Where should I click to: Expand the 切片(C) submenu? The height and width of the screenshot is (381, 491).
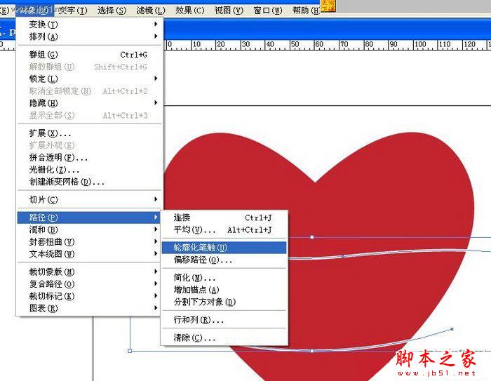coord(90,199)
